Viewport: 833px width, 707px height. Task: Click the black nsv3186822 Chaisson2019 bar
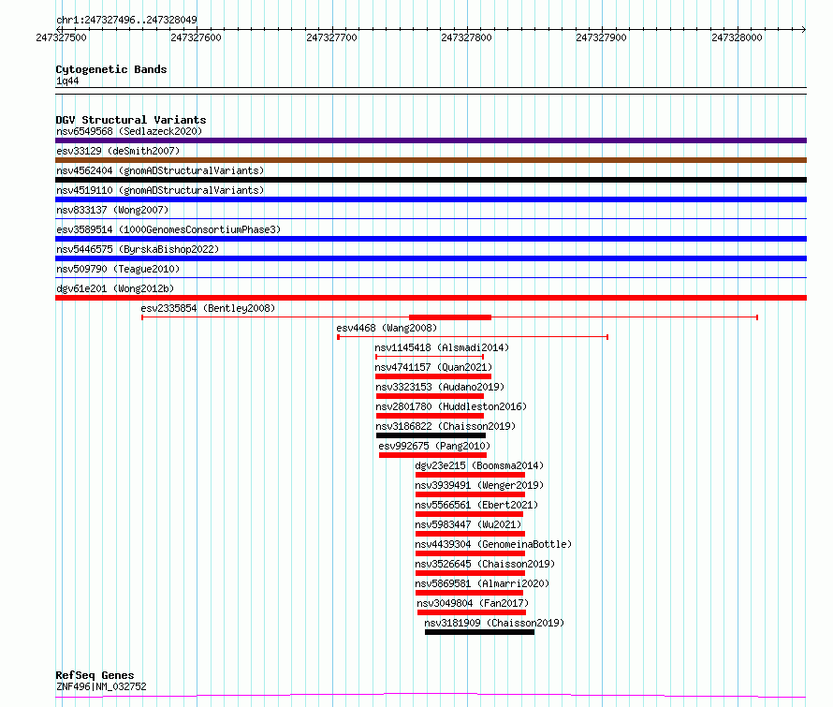click(x=431, y=435)
